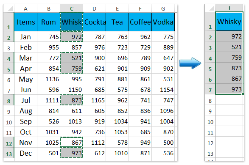Click Tea value 1034 for Sep
The image size is (249, 165).
pyautogui.click(x=117, y=121)
